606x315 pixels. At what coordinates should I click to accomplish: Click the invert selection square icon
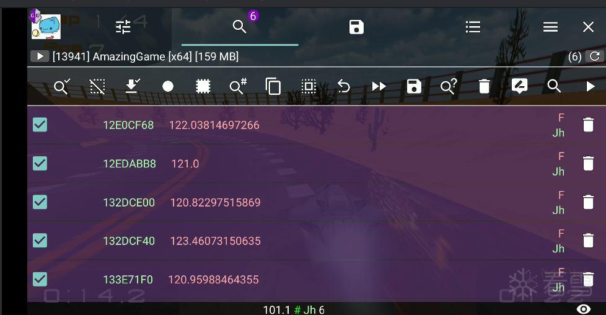[x=309, y=86]
